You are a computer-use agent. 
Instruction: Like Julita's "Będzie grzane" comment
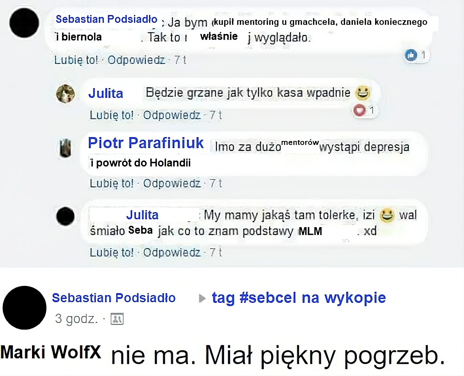click(112, 115)
